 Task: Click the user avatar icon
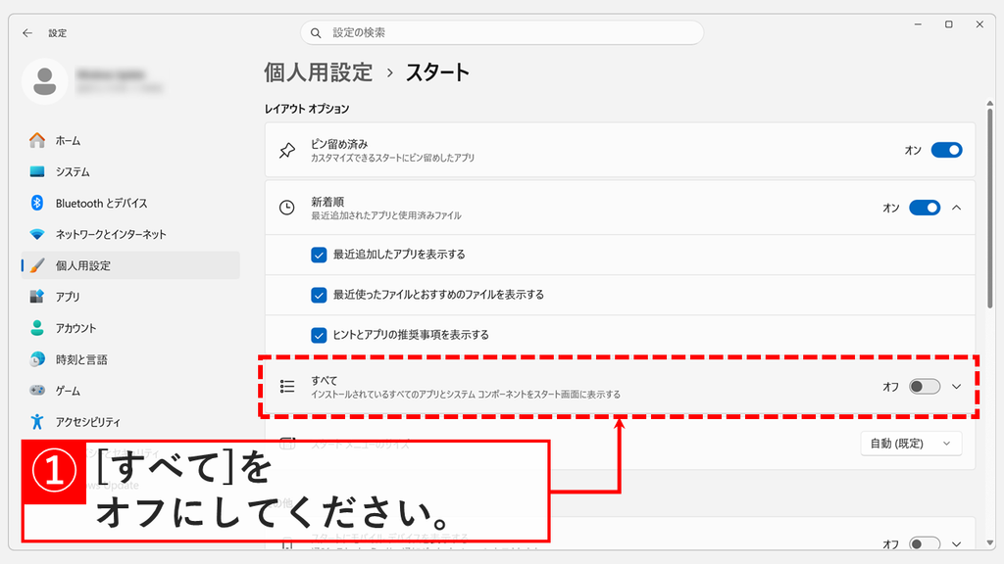[45, 81]
